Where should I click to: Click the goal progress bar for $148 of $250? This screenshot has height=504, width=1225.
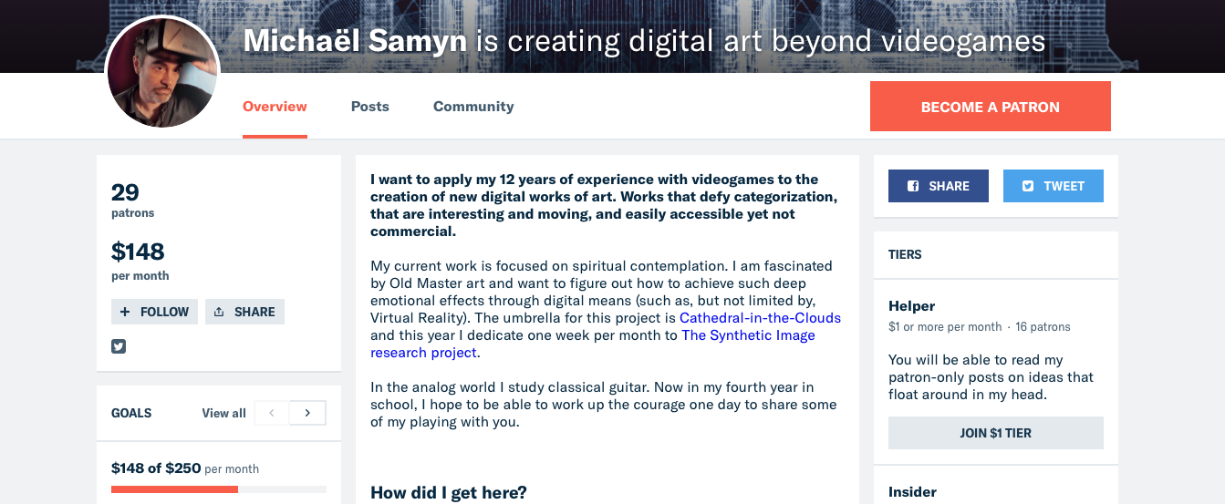tap(219, 489)
